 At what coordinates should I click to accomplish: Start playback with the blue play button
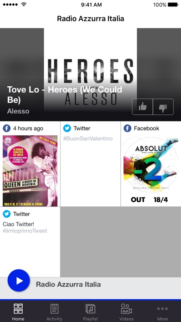pos(19,280)
